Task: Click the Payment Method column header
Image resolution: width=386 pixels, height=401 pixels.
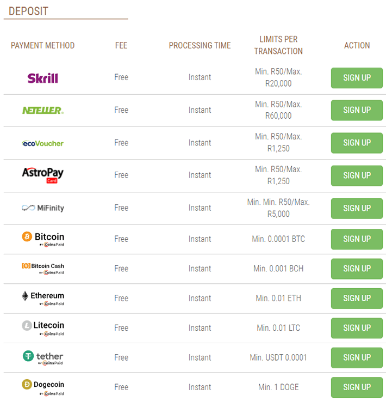Action: 42,46
